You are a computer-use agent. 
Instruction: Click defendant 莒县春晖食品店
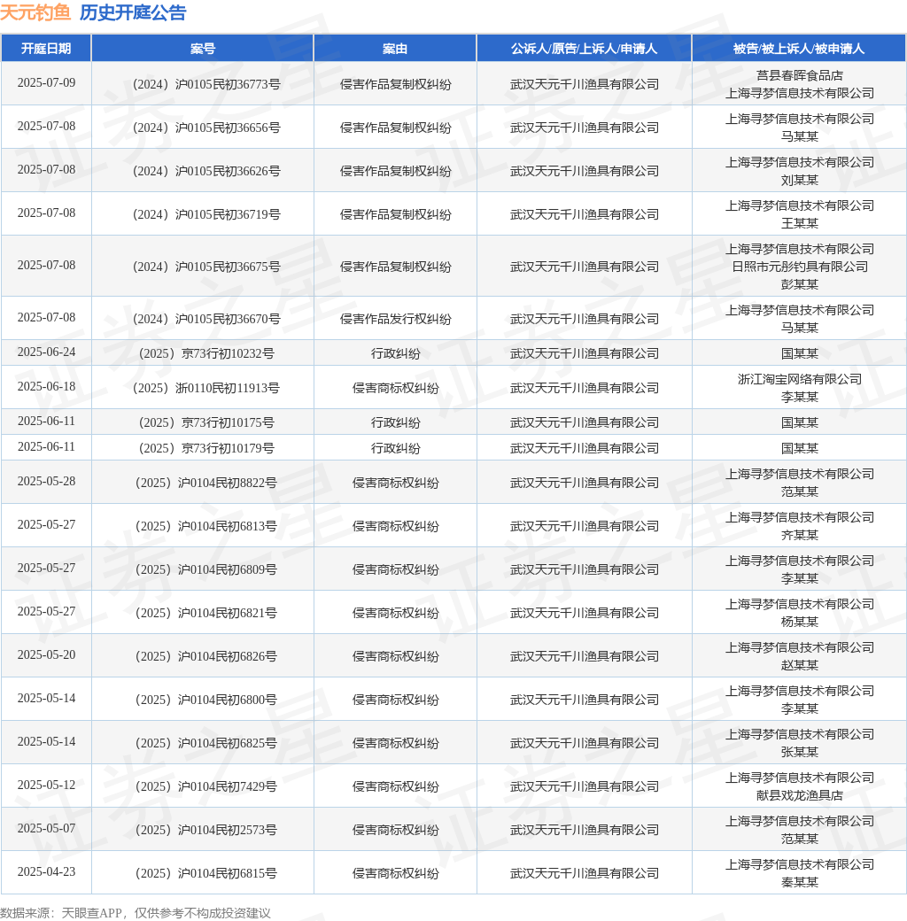coord(800,75)
